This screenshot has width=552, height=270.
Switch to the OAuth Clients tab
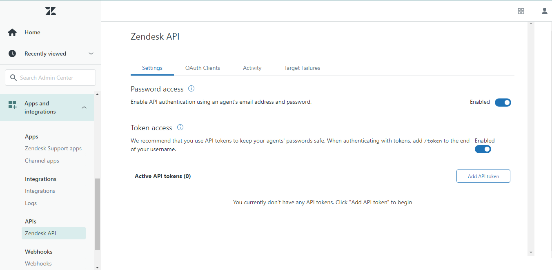coord(203,68)
